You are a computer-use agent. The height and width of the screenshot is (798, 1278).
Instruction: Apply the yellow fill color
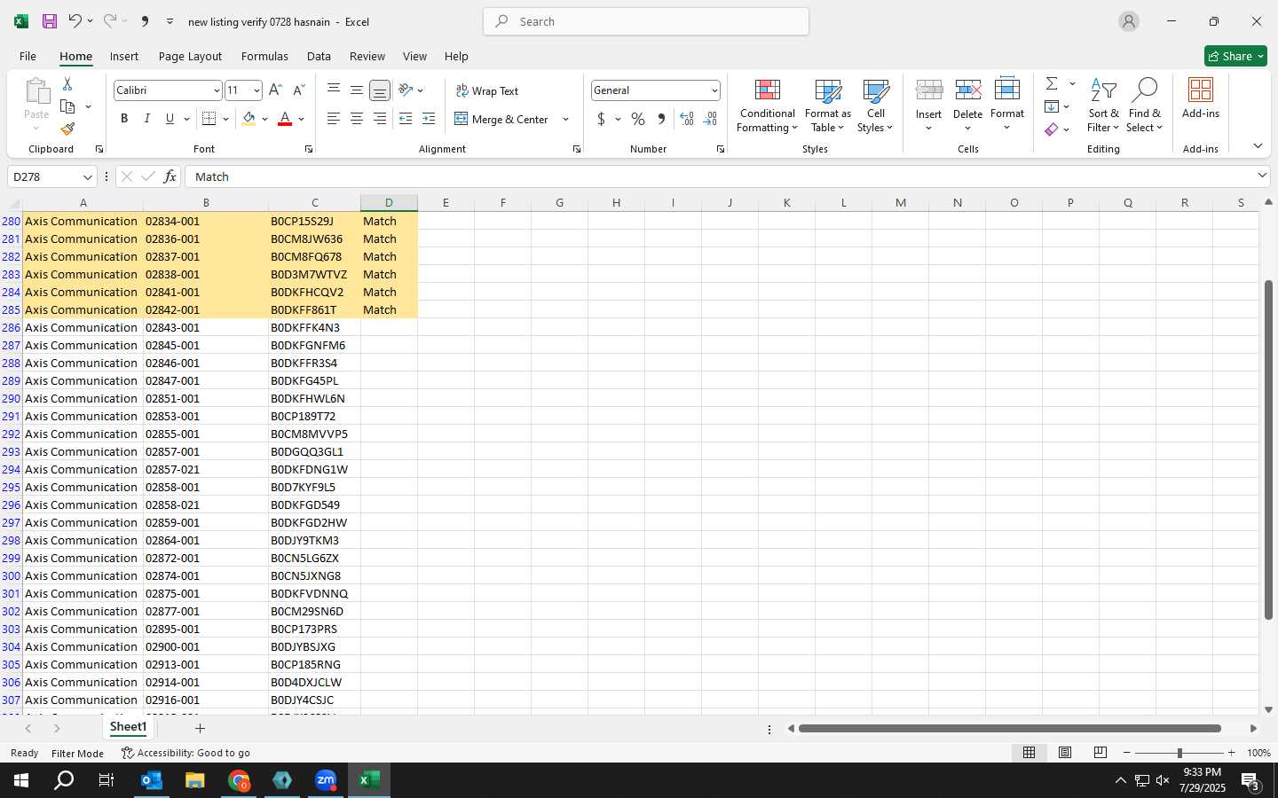[248, 119]
